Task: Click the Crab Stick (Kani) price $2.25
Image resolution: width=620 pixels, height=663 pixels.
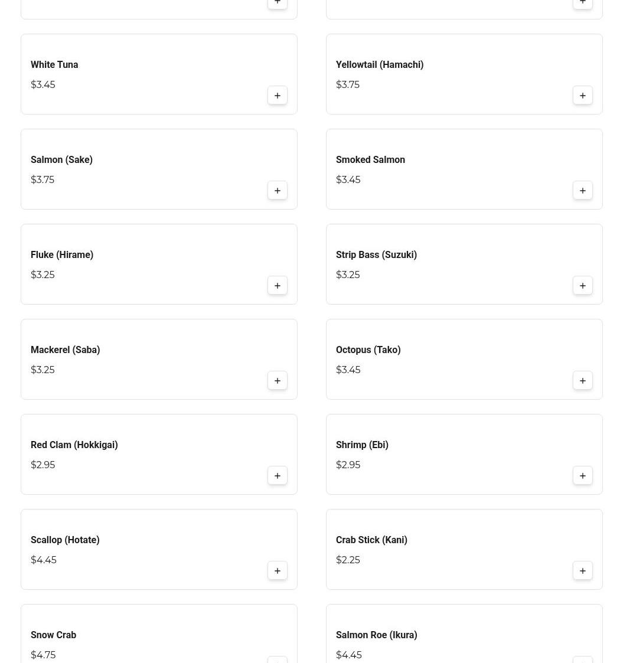Action: [348, 560]
